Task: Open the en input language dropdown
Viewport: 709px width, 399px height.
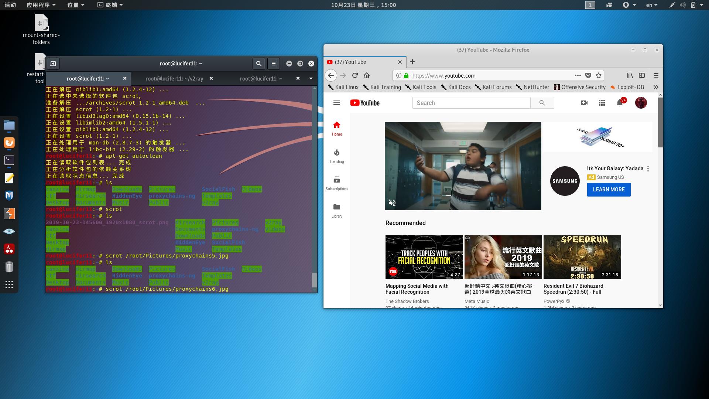Action: click(x=651, y=5)
